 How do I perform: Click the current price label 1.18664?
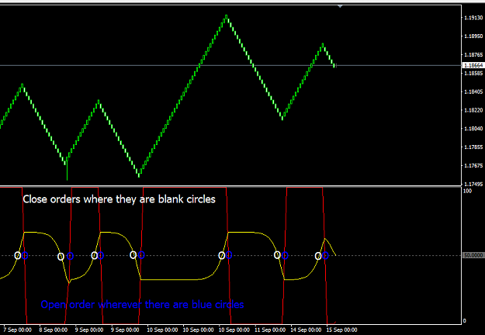(x=473, y=65)
